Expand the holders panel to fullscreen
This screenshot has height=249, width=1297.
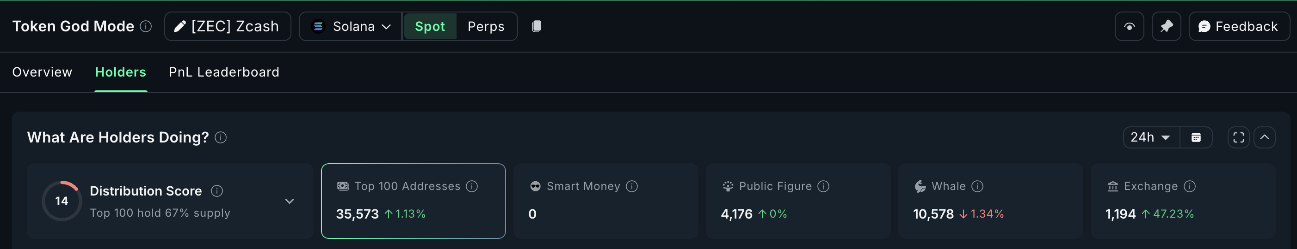click(1238, 137)
